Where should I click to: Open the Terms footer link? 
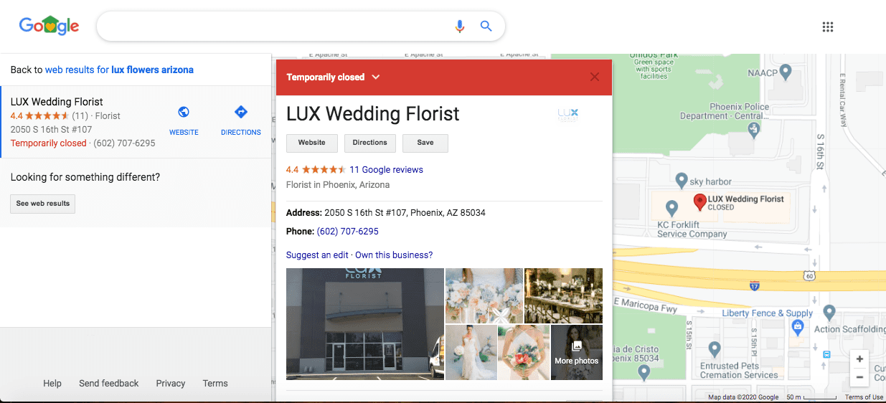pyautogui.click(x=215, y=384)
